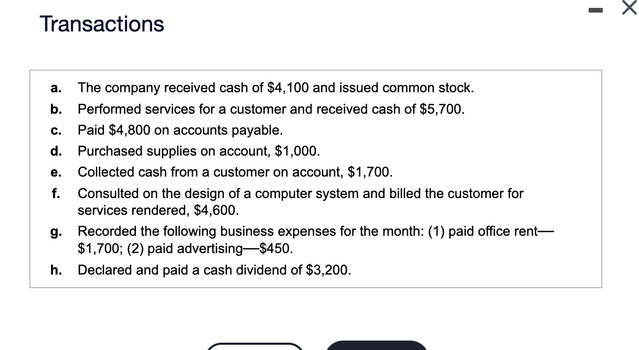Click transaction a about issuing common stock
The width and height of the screenshot is (639, 350).
pyautogui.click(x=275, y=87)
